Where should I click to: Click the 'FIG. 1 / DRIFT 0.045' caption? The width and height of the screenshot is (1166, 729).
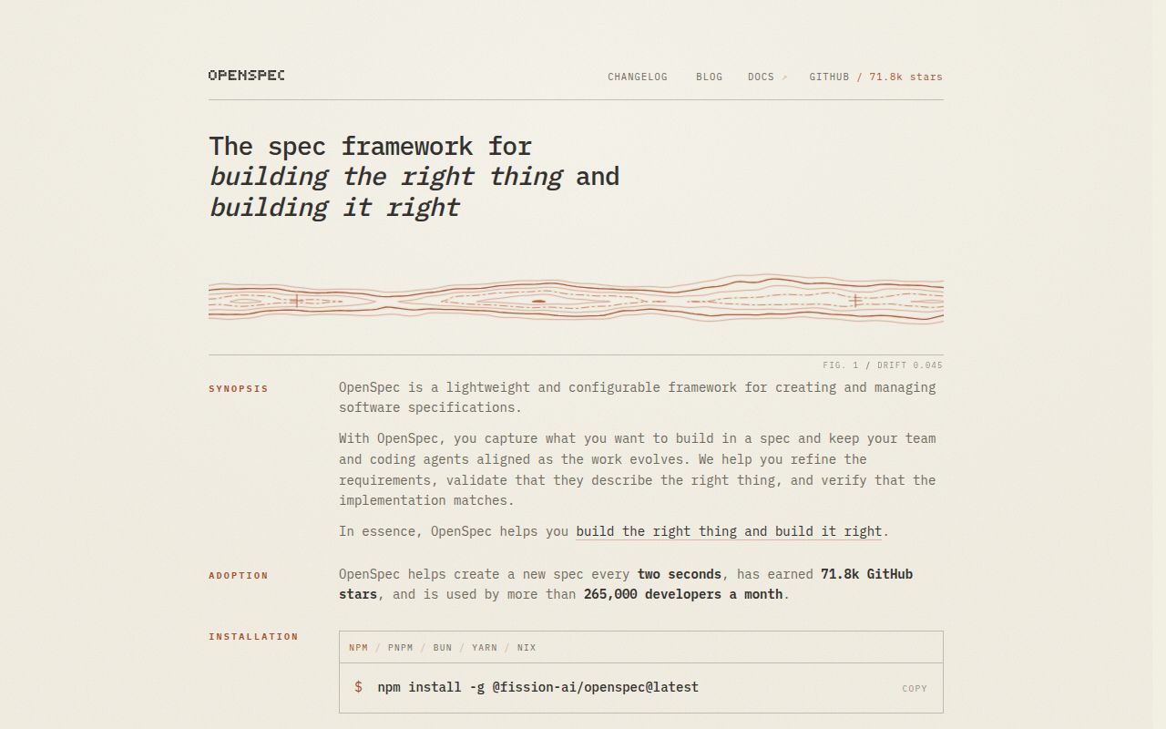883,365
